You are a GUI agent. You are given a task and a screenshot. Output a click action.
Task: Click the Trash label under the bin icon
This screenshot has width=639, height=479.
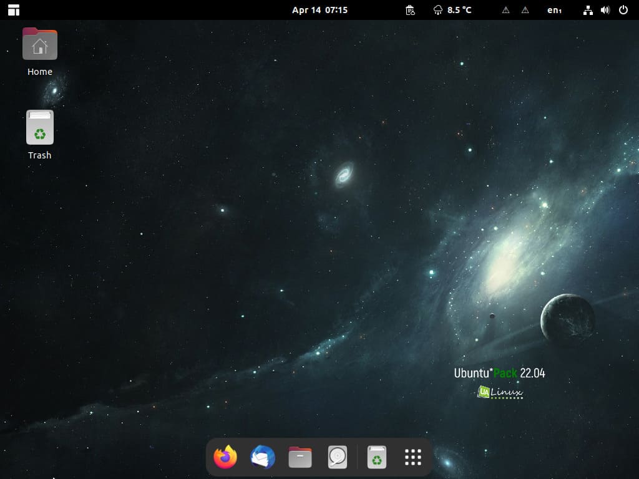40,155
